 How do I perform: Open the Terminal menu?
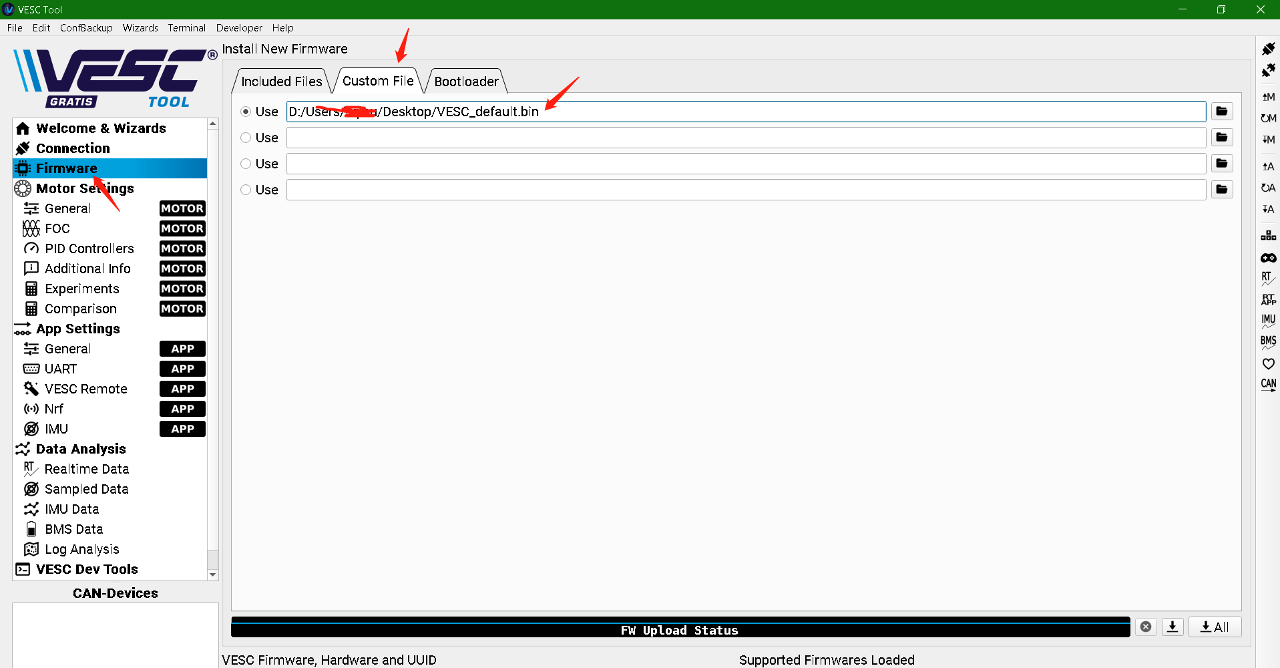pyautogui.click(x=187, y=28)
